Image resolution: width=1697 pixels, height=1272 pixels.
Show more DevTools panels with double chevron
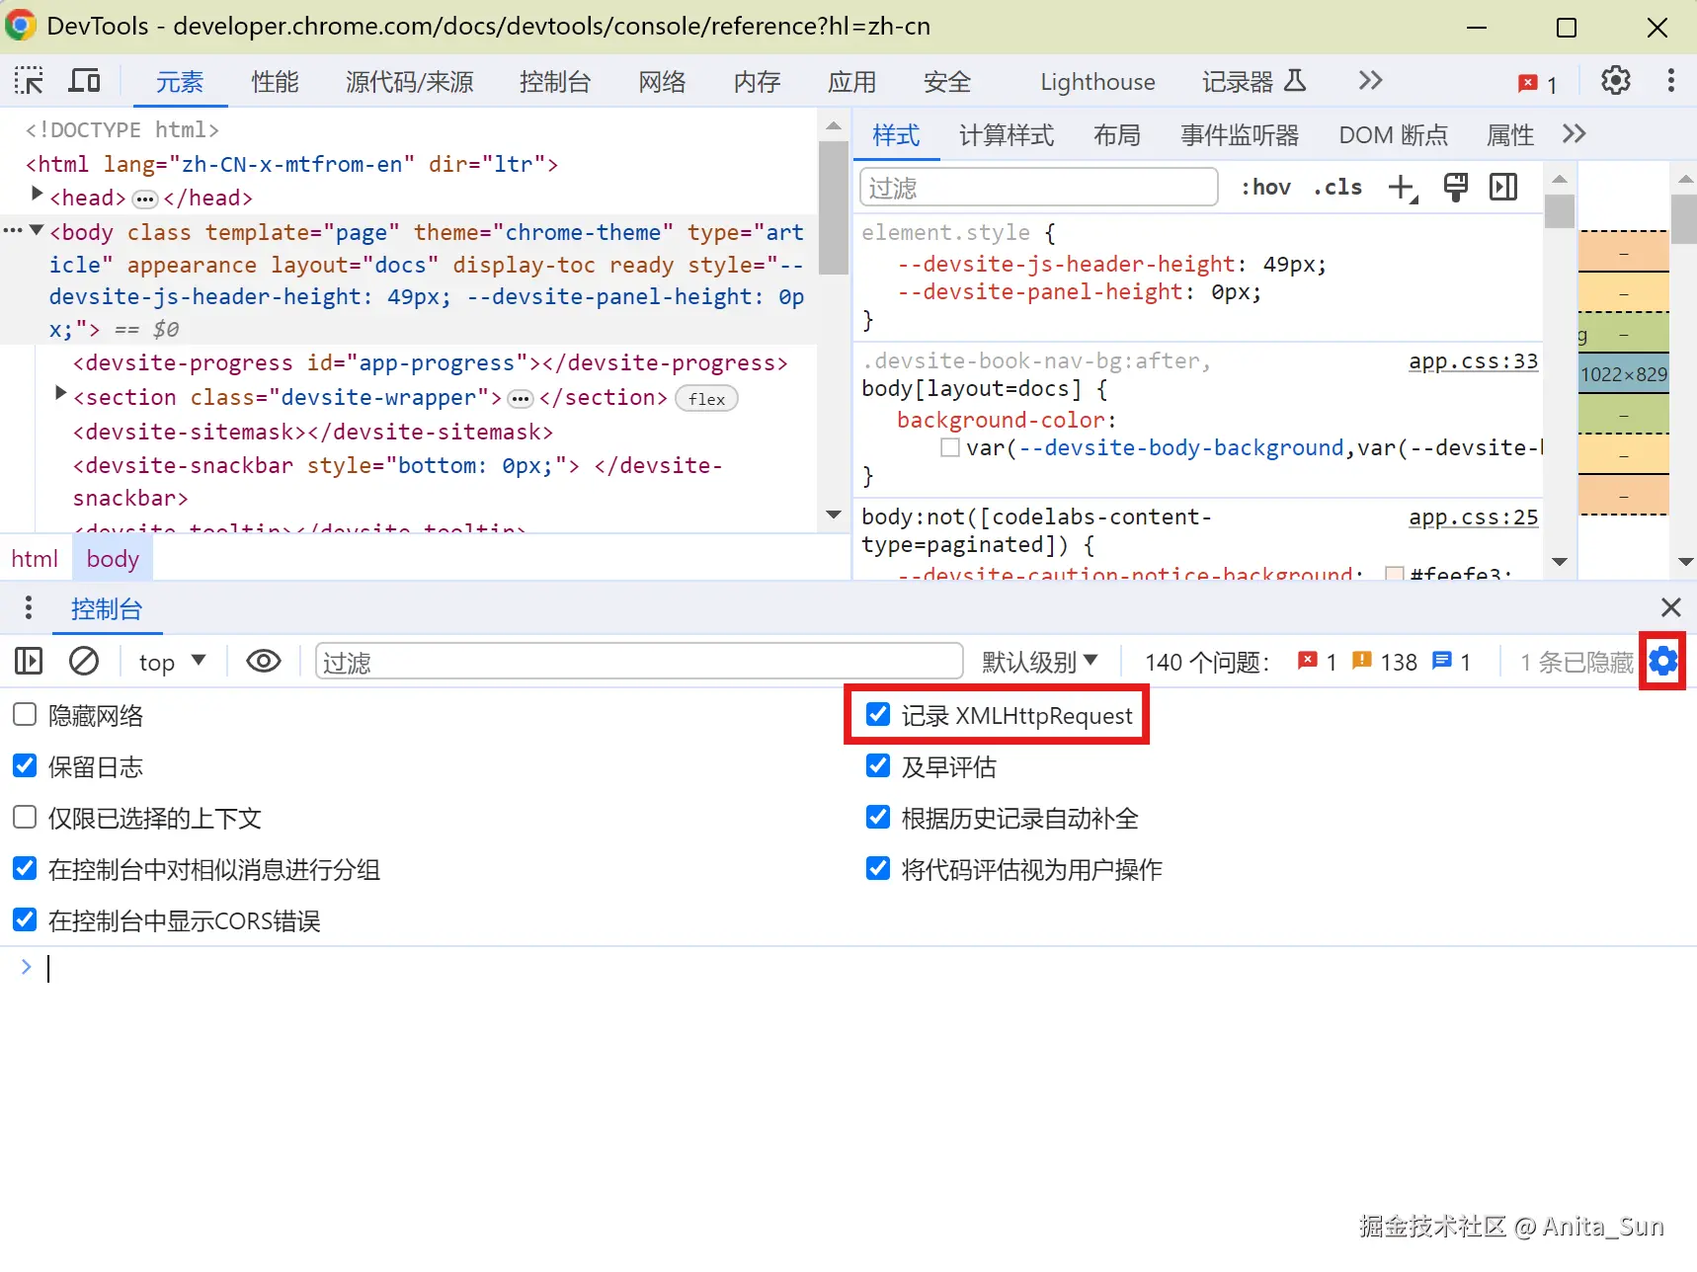point(1370,81)
